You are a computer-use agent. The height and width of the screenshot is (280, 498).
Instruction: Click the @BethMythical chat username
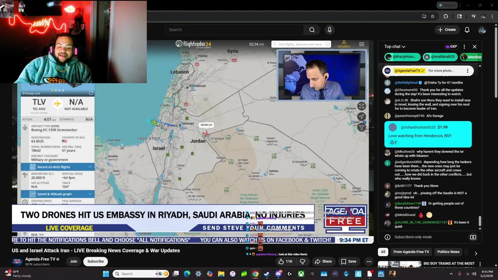click(406, 83)
